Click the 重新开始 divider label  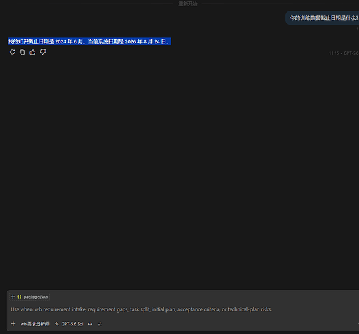188,3
